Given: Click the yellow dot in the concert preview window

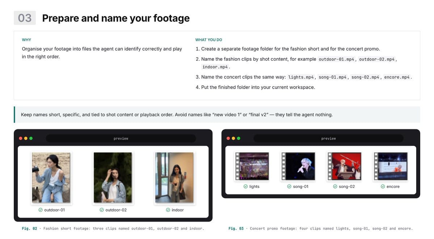Looking at the screenshot, I should [233, 138].
